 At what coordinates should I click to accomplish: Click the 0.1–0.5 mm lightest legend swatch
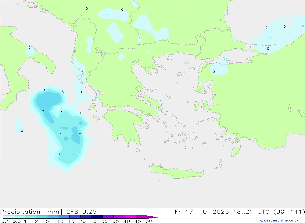tap(8, 217)
